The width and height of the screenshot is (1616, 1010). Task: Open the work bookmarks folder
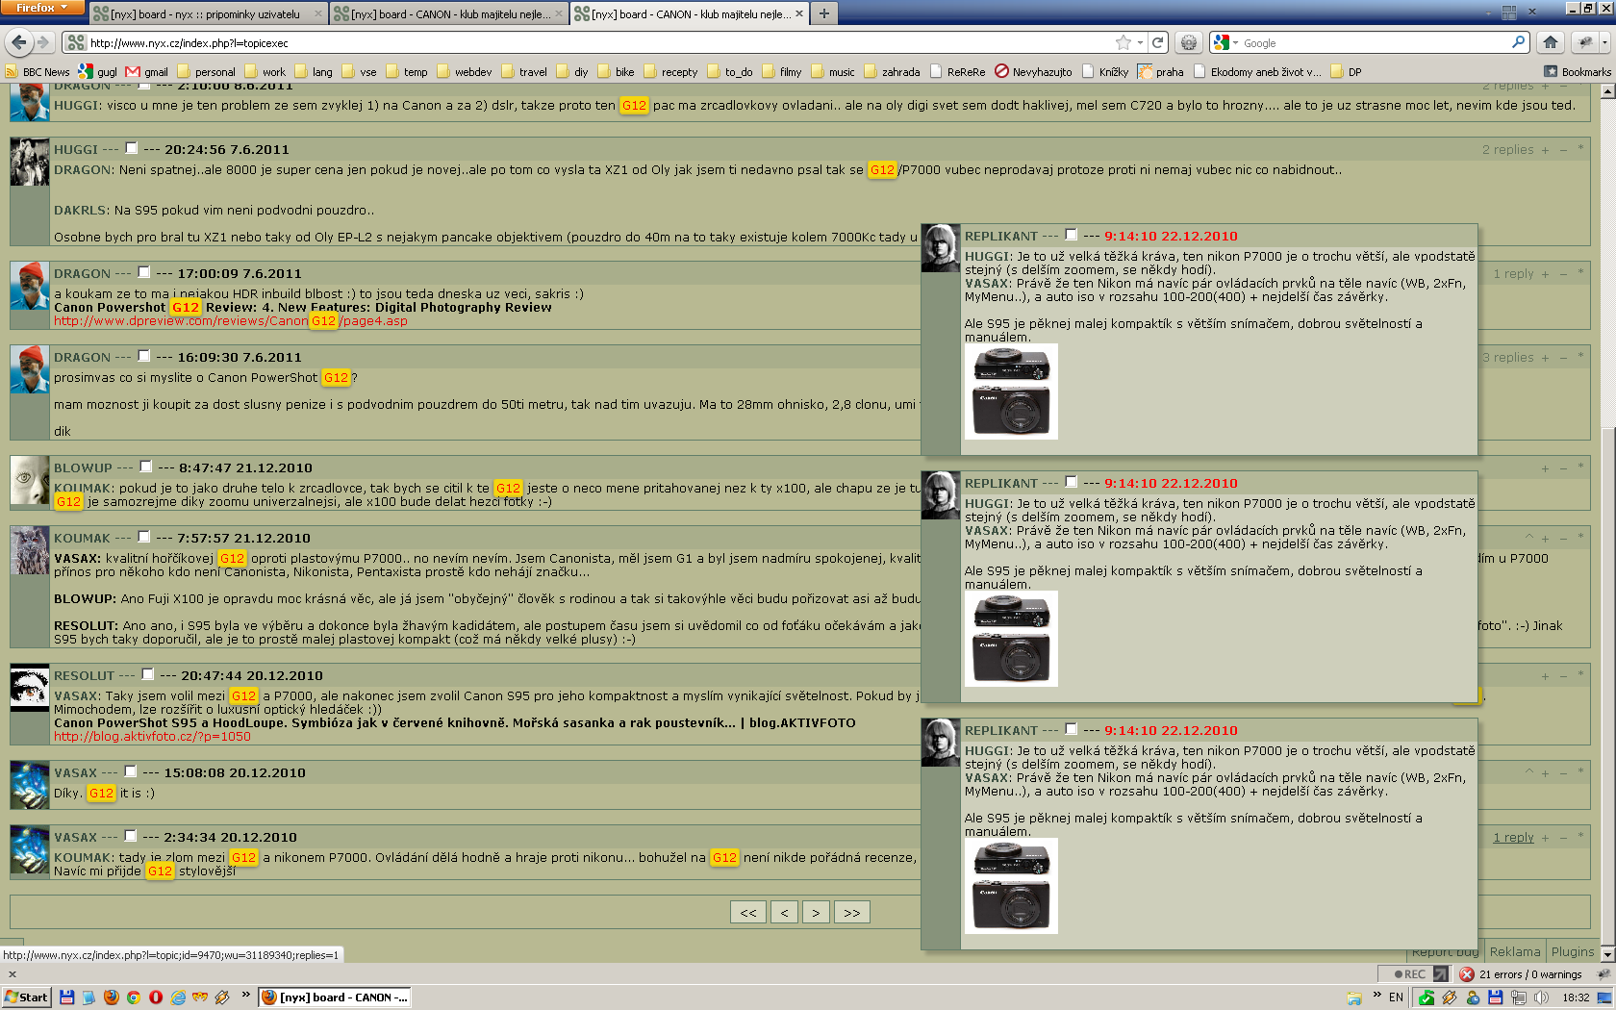click(265, 71)
